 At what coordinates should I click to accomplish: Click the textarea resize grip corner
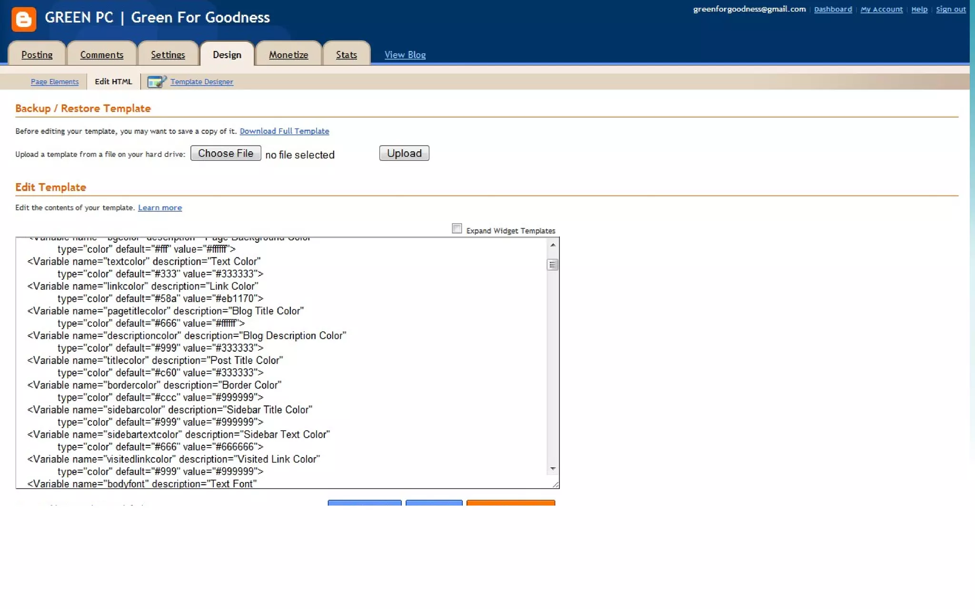pyautogui.click(x=555, y=484)
